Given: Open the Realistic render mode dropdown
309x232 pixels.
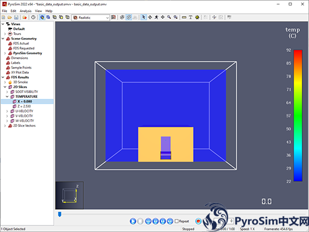Looking at the screenshot, I should (x=91, y=18).
